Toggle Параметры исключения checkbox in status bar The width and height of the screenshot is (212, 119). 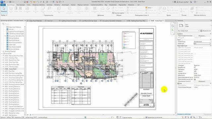[x=146, y=117]
